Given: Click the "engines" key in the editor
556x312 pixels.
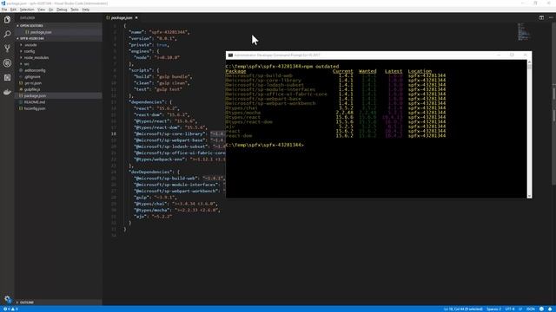Looking at the screenshot, I should (140, 51).
